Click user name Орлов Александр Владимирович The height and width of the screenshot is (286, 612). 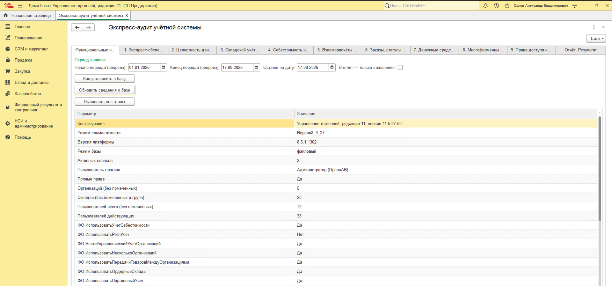tap(541, 6)
